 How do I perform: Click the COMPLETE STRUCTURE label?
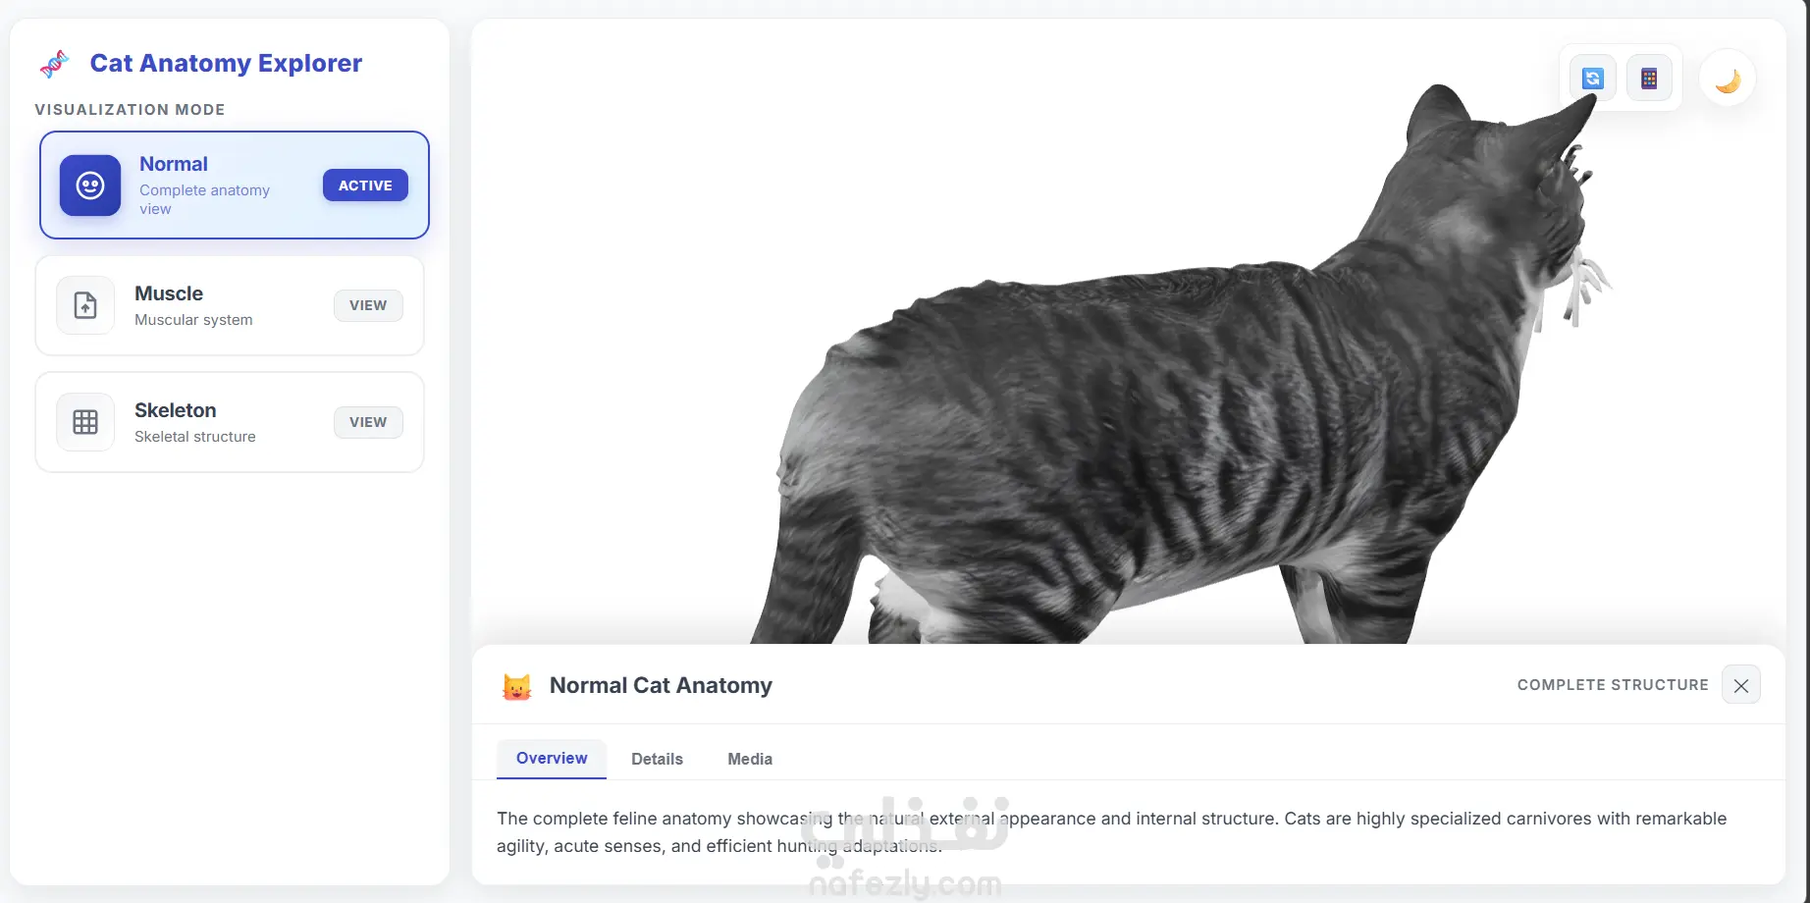(1613, 685)
